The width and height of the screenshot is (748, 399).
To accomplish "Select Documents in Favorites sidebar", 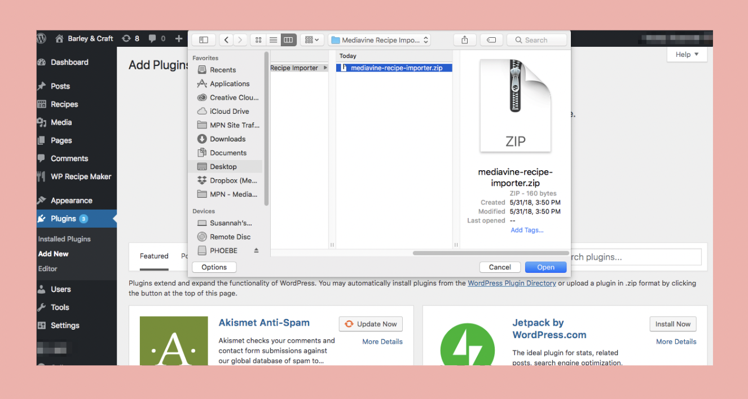I will pos(228,153).
